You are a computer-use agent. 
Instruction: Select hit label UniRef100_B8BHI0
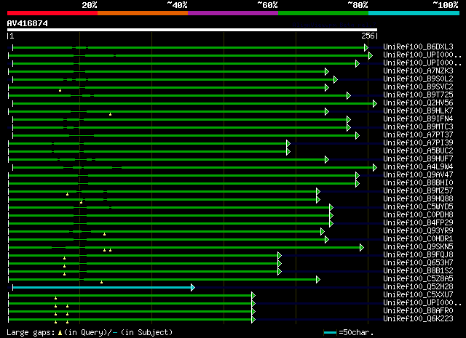tap(418, 183)
